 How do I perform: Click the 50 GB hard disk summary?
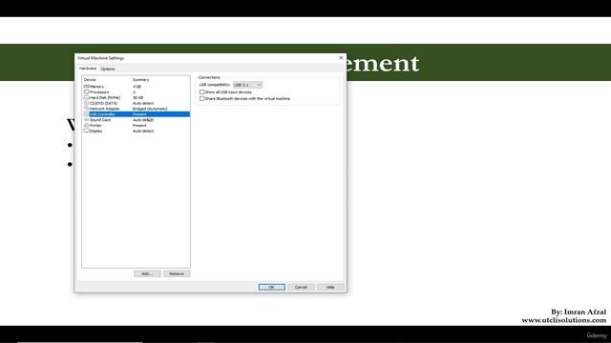137,97
